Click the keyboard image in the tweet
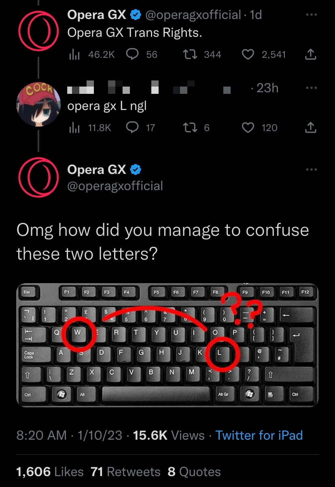 point(167,344)
